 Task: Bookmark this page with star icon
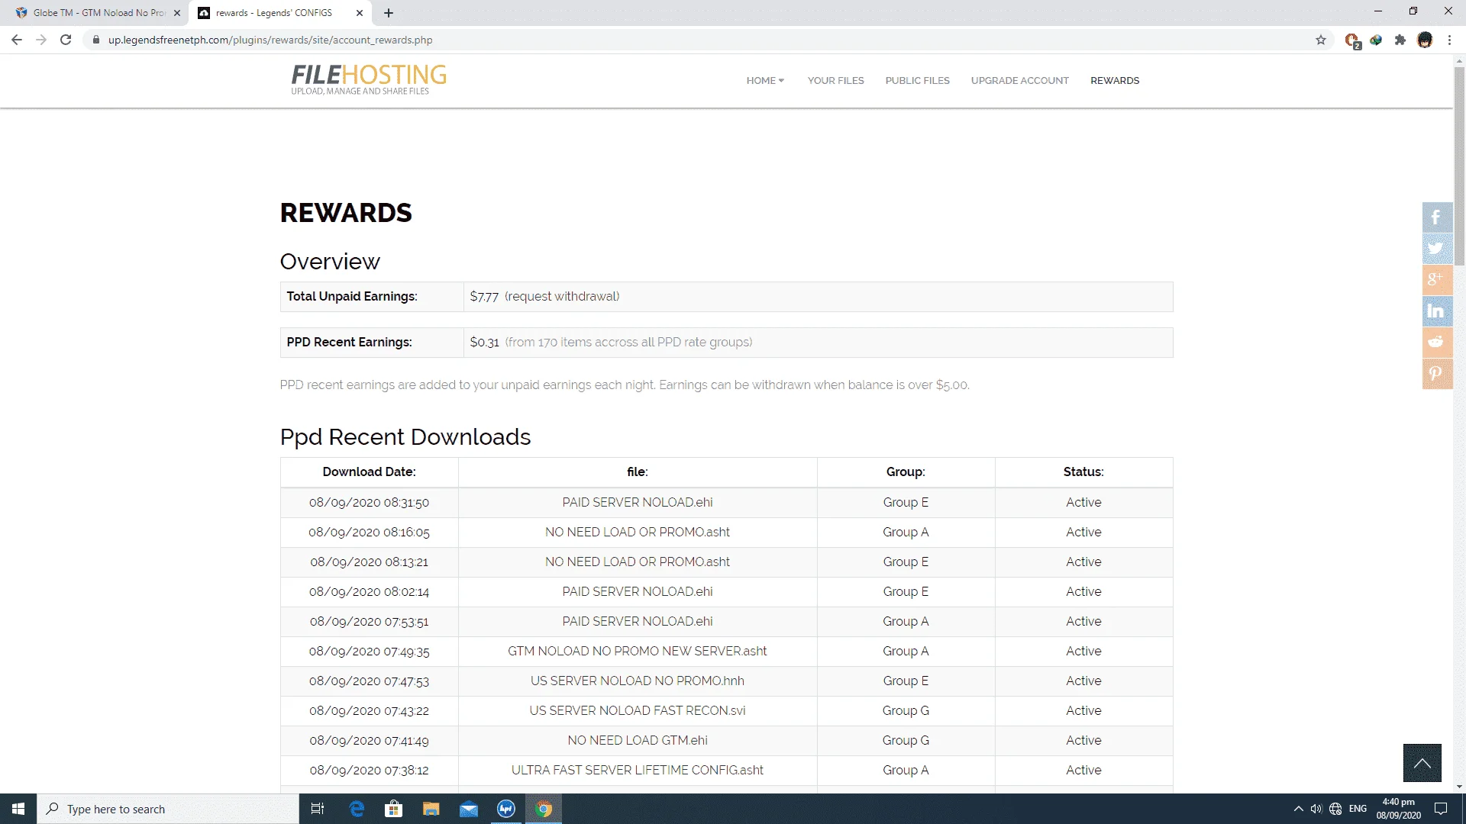pyautogui.click(x=1321, y=40)
